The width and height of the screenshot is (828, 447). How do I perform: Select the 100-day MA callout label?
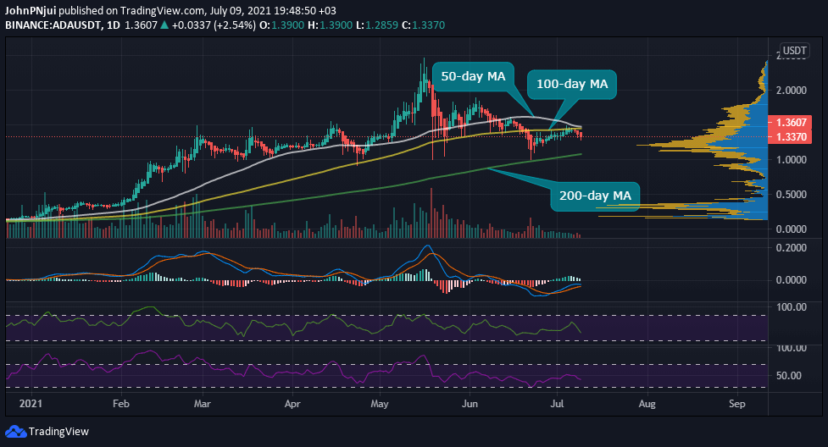tap(572, 84)
